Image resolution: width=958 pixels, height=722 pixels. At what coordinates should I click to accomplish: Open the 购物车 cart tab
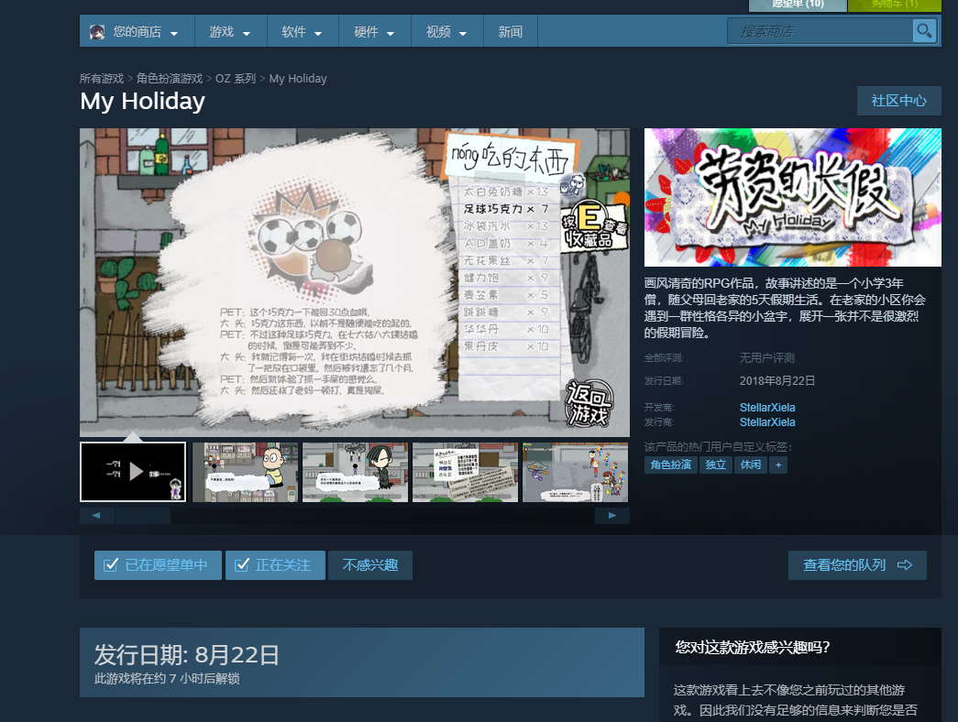point(895,5)
